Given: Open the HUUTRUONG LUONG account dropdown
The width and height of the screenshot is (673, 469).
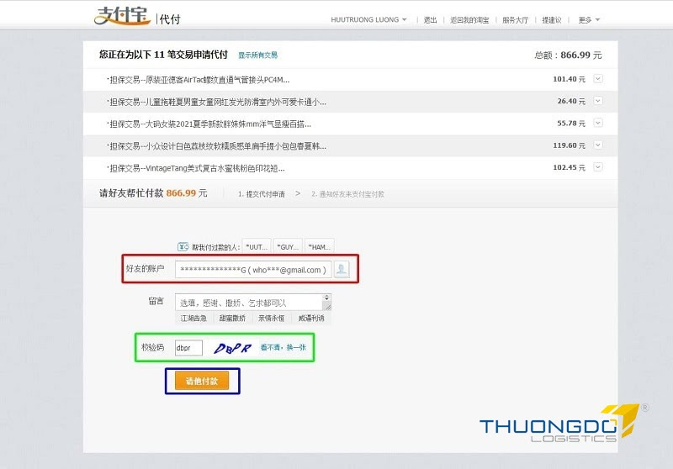Looking at the screenshot, I should pyautogui.click(x=368, y=19).
